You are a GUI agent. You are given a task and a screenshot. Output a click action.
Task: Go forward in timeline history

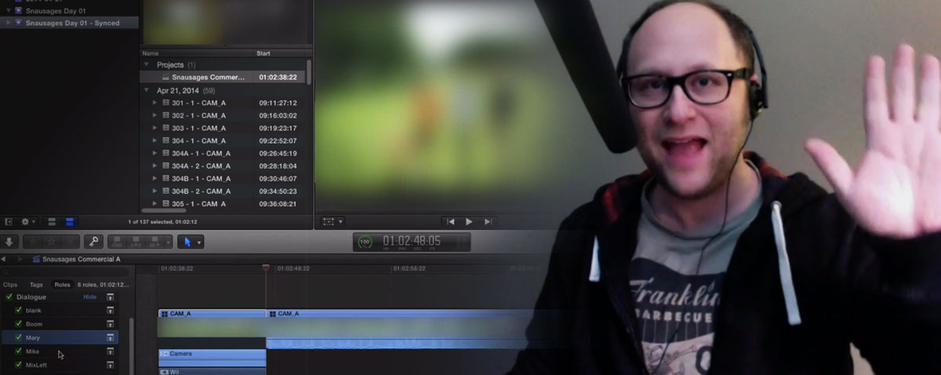click(x=22, y=259)
